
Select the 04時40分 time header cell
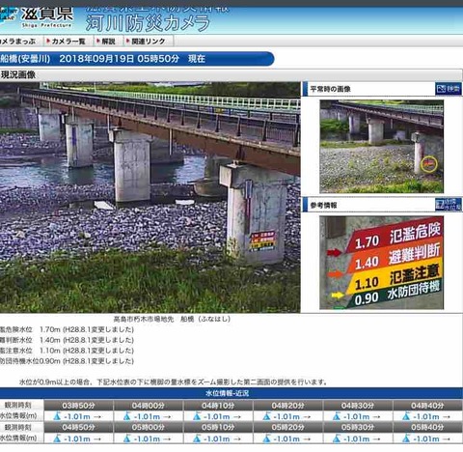427,406
